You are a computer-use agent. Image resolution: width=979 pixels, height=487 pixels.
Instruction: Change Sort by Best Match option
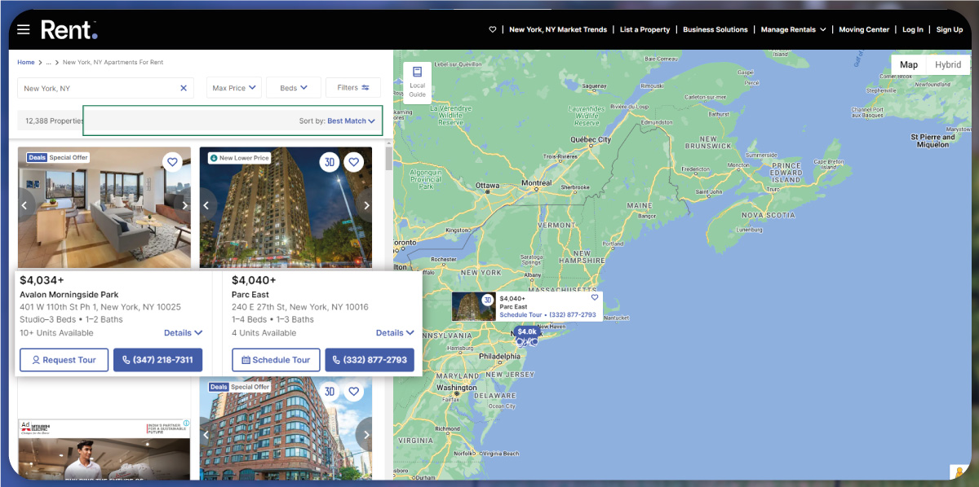[351, 121]
